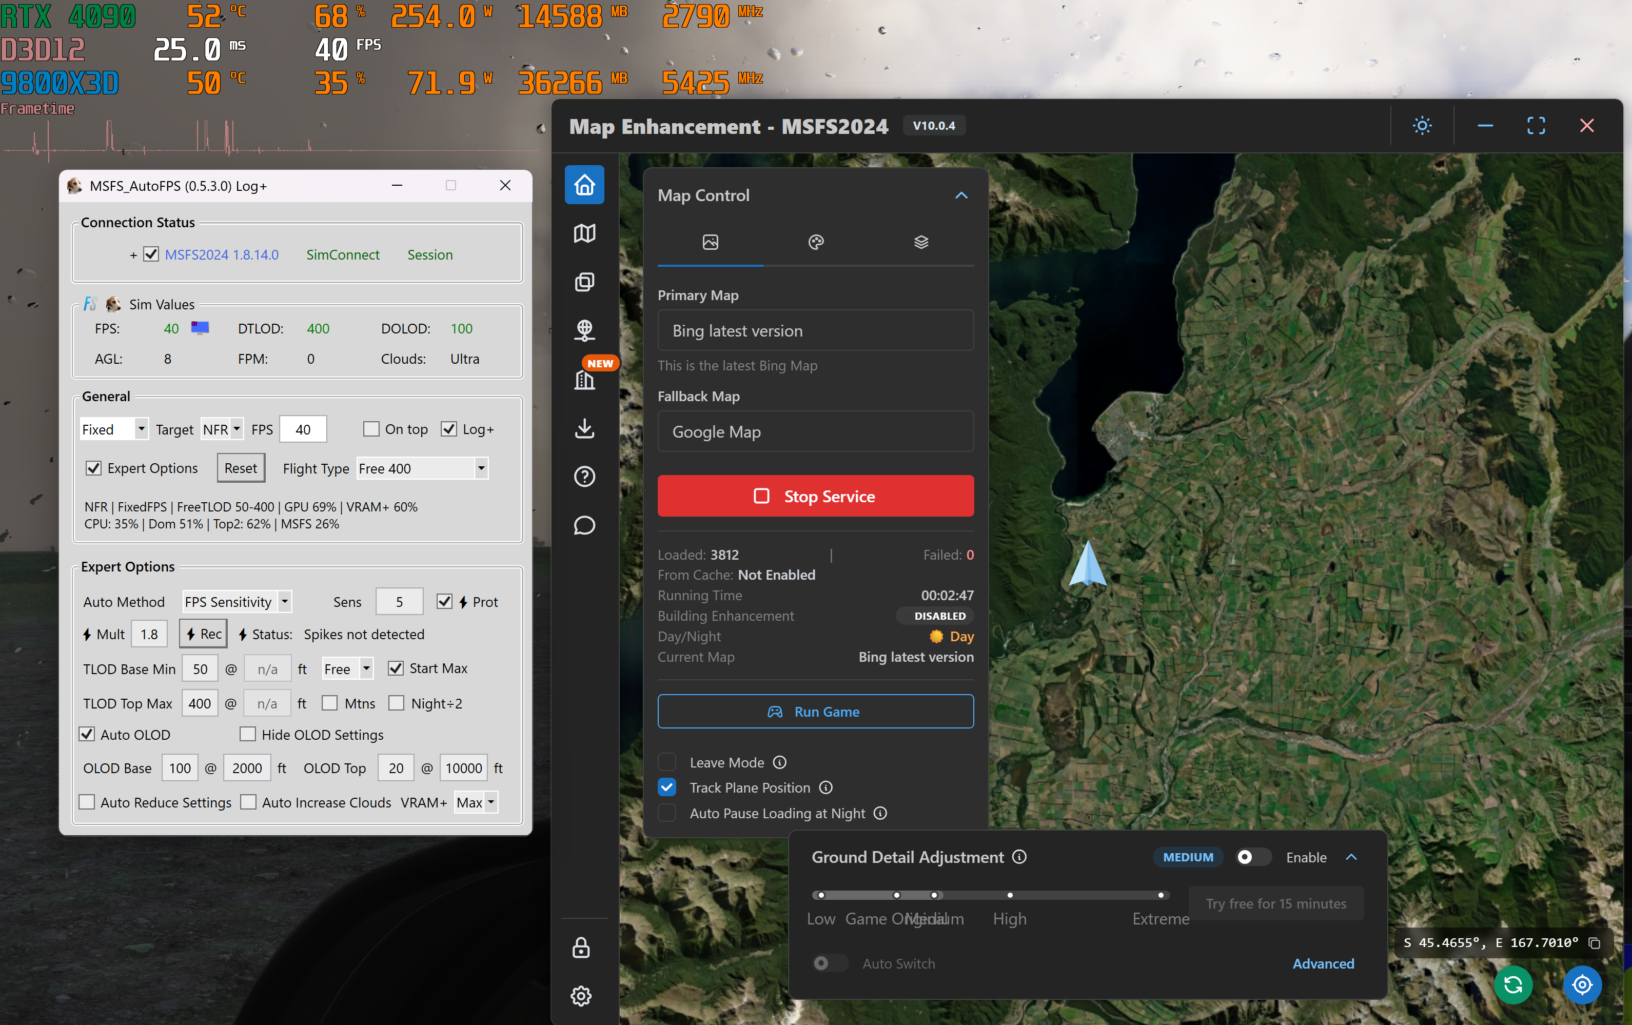Screen dimensions: 1632x1025
Task: Open the chat feedback bubble icon
Action: [x=584, y=525]
